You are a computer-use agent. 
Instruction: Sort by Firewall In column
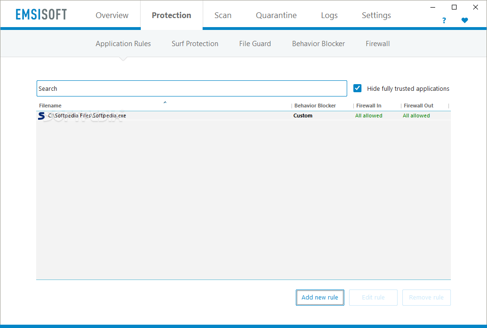pyautogui.click(x=369, y=106)
